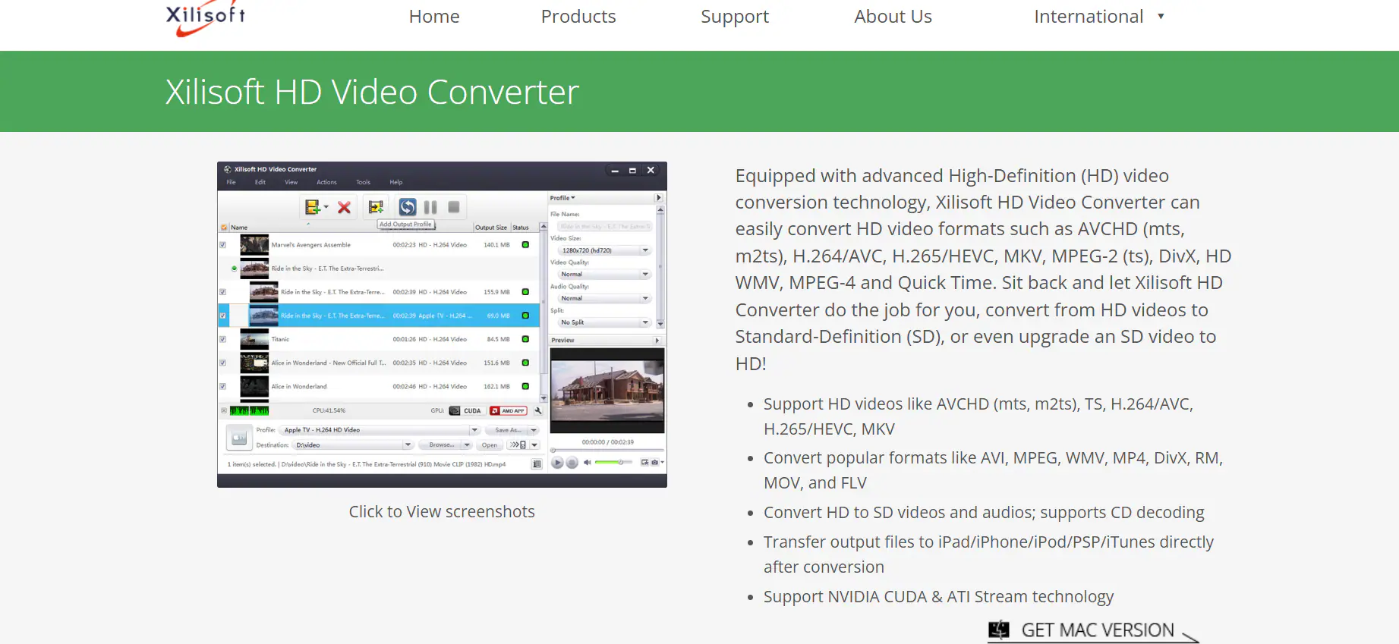This screenshot has height=644, width=1399.
Task: Click the Stop conversion icon
Action: (x=454, y=207)
